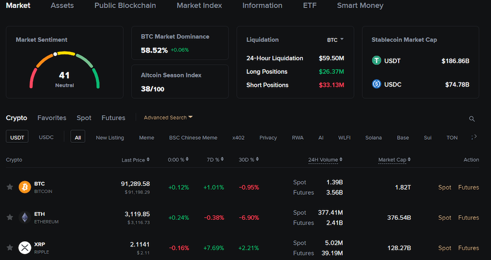
Task: Open the ETH Futures trade link
Action: coord(468,218)
